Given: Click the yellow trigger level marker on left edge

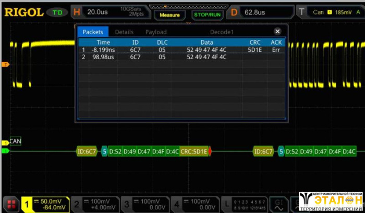Looking at the screenshot, I should pos(6,64).
